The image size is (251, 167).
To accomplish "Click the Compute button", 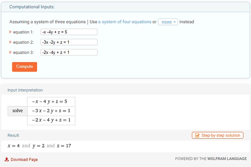I will point(24,67).
